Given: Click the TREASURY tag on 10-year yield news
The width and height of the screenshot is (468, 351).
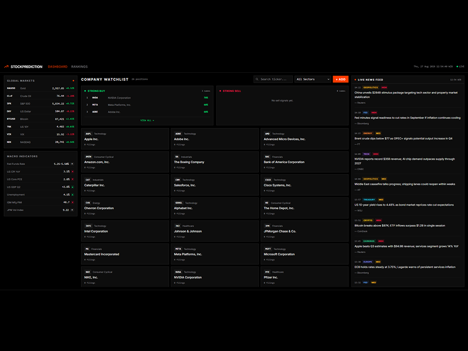Looking at the screenshot, I should [x=369, y=199].
